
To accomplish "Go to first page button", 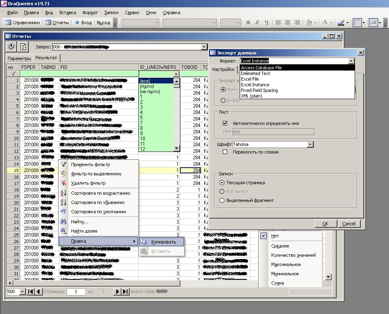I will 31,291.
